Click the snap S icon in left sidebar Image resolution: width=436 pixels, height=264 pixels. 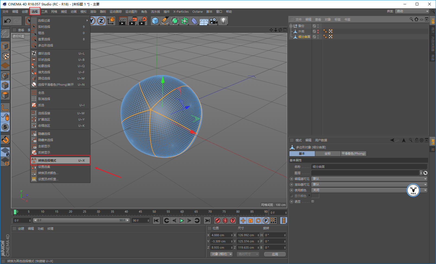[x=5, y=127]
